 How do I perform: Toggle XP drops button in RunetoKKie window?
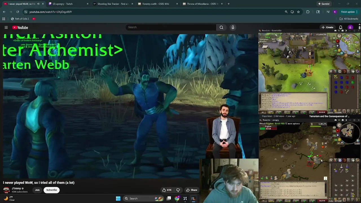pos(334,38)
